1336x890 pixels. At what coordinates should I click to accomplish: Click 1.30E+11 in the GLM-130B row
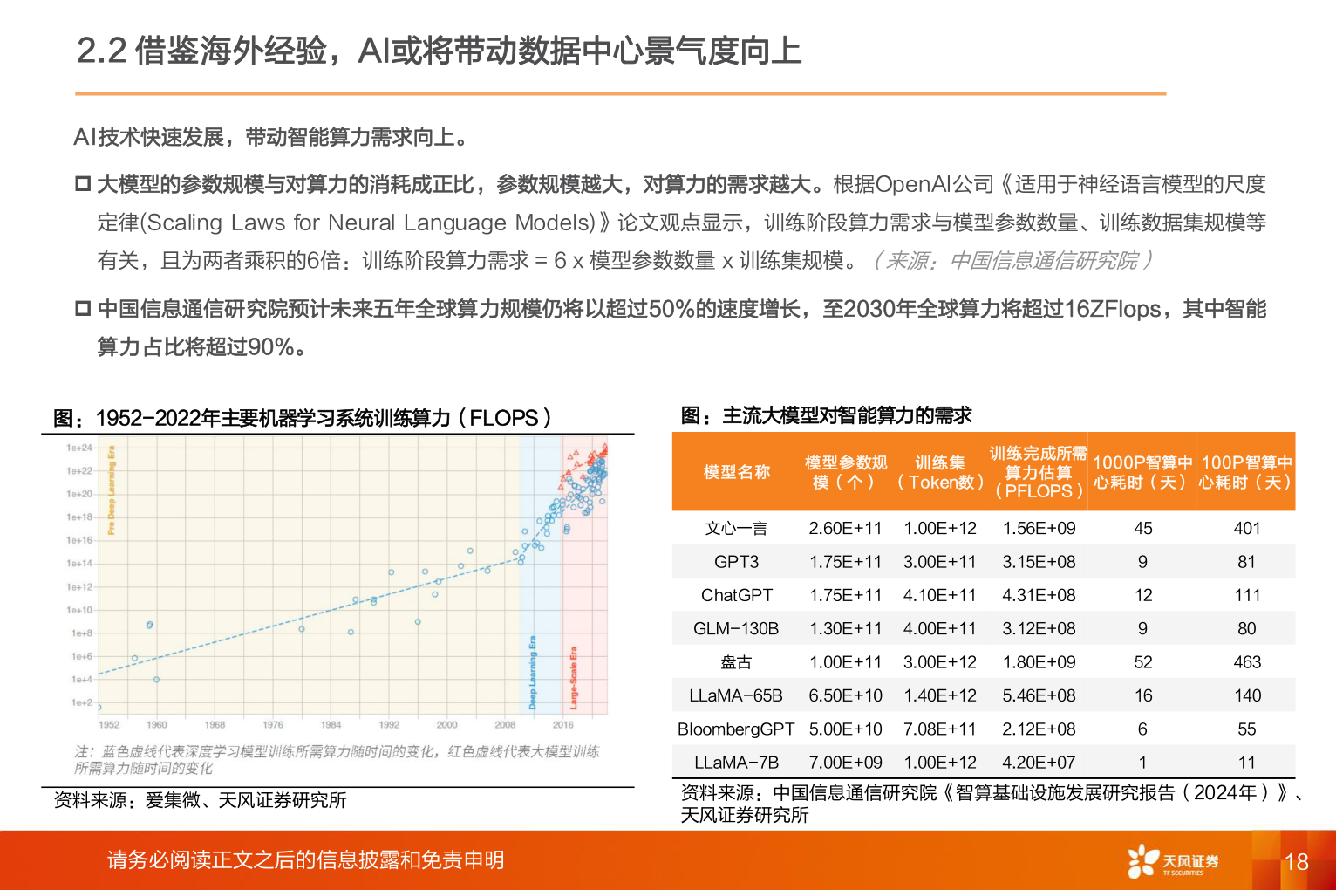point(845,628)
